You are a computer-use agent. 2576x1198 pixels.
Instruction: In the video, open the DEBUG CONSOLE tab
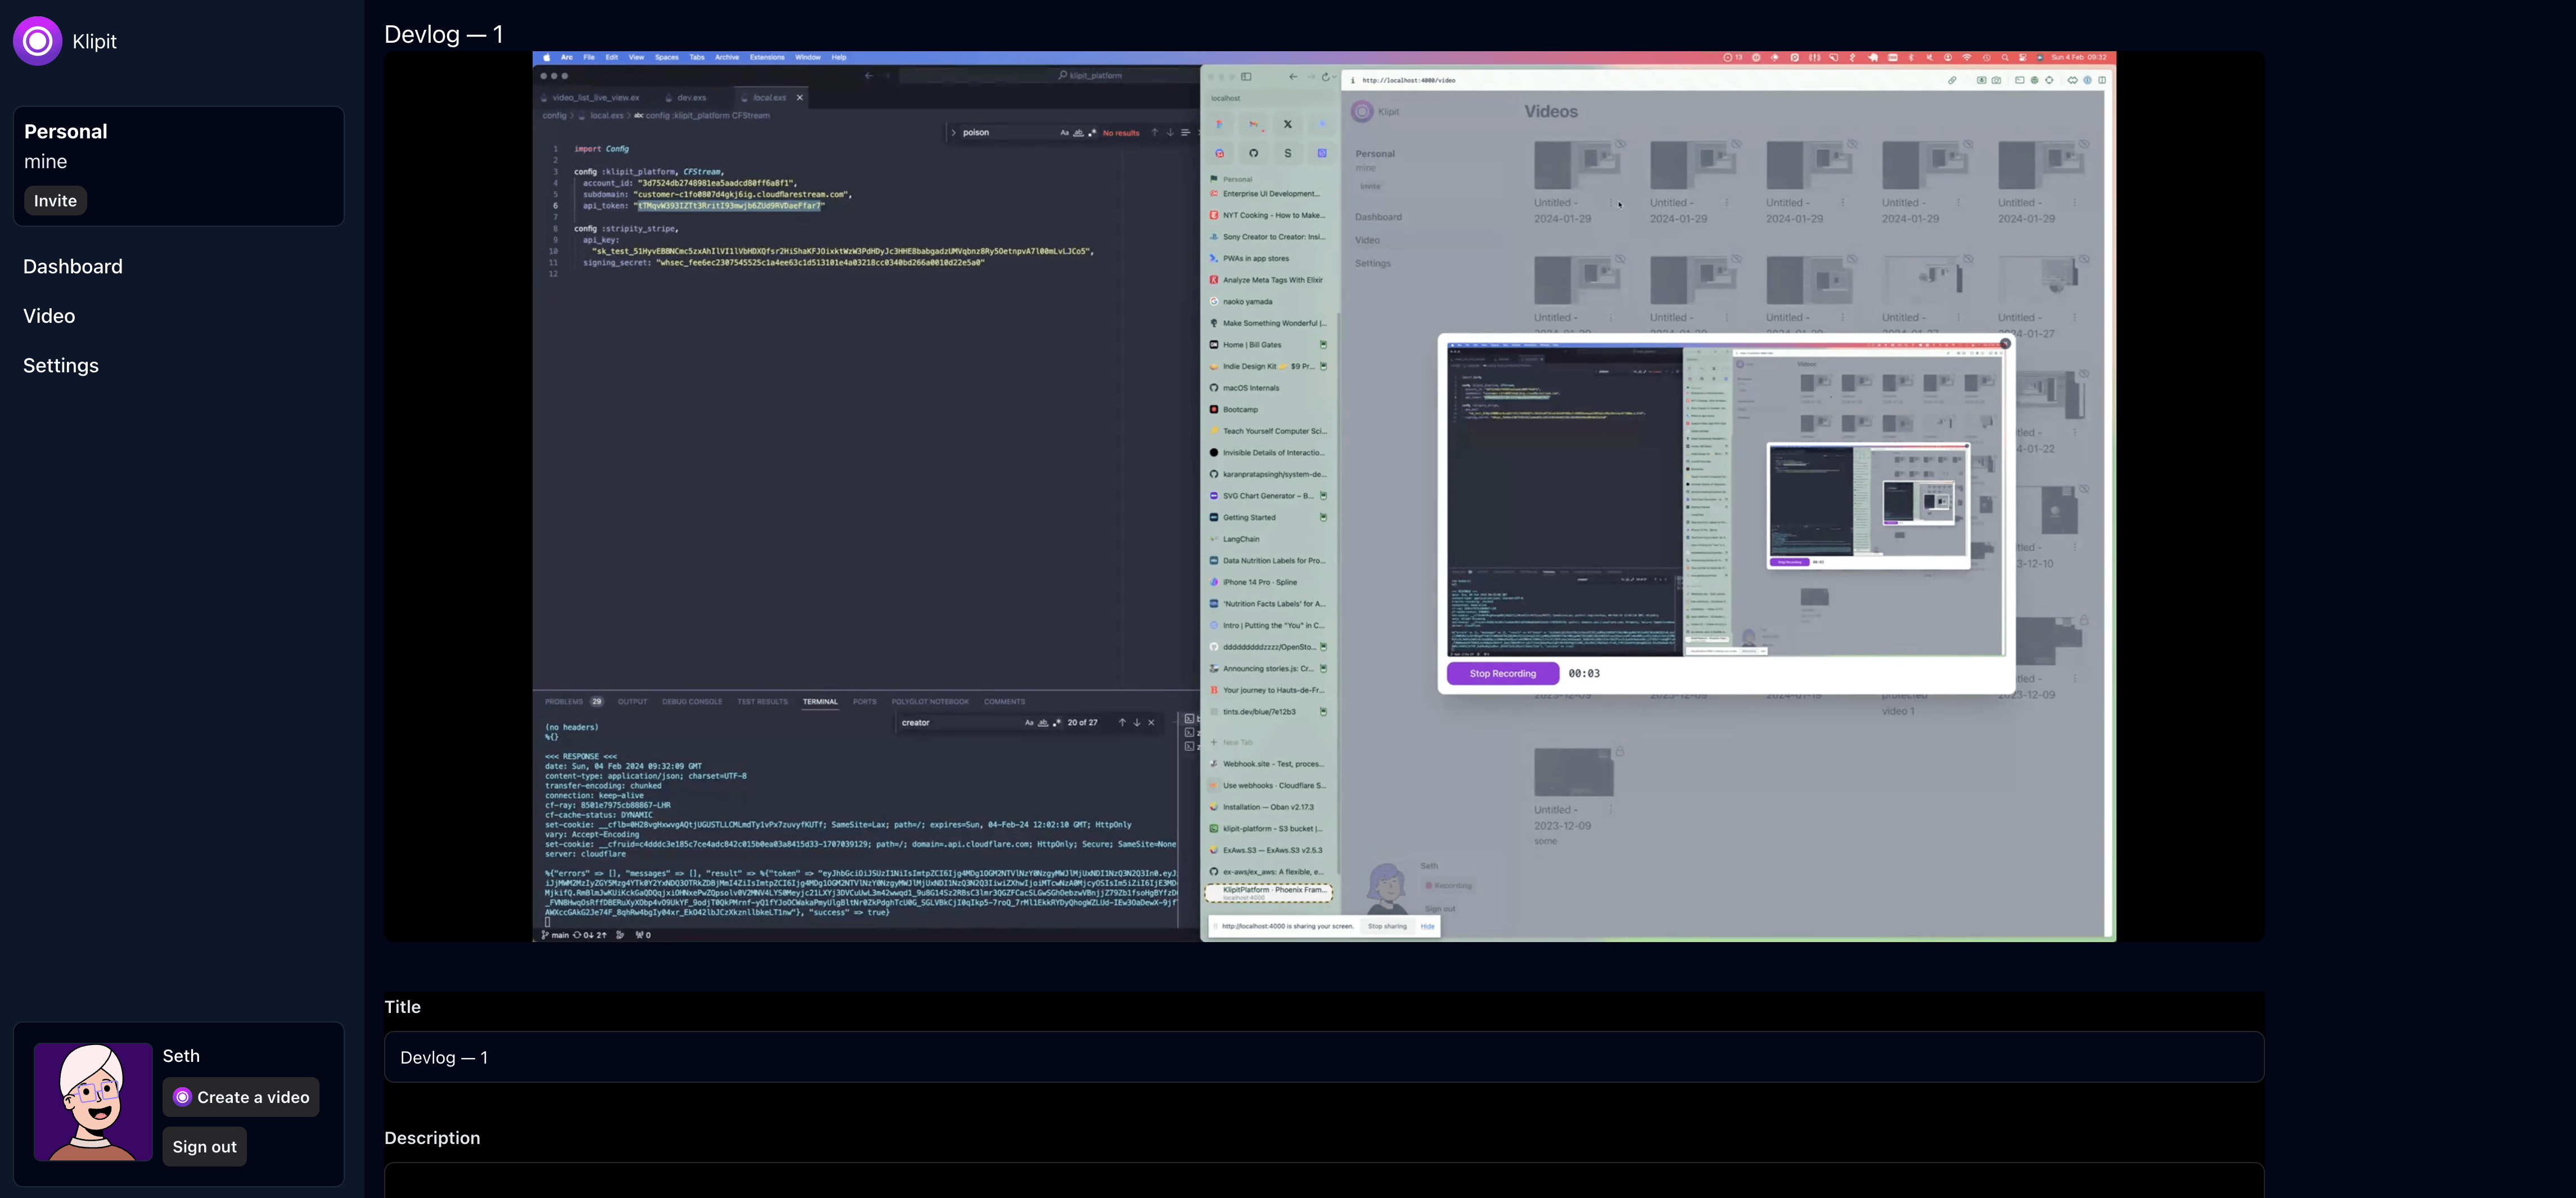click(692, 702)
